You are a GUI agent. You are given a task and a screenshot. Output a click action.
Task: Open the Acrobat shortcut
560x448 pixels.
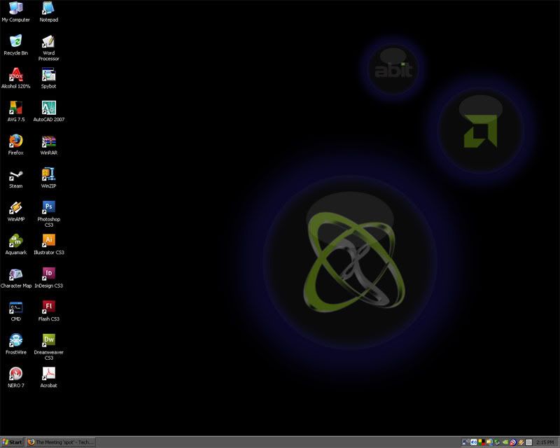tap(48, 377)
